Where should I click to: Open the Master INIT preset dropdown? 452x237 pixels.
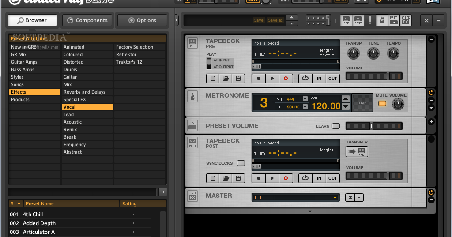click(x=335, y=198)
